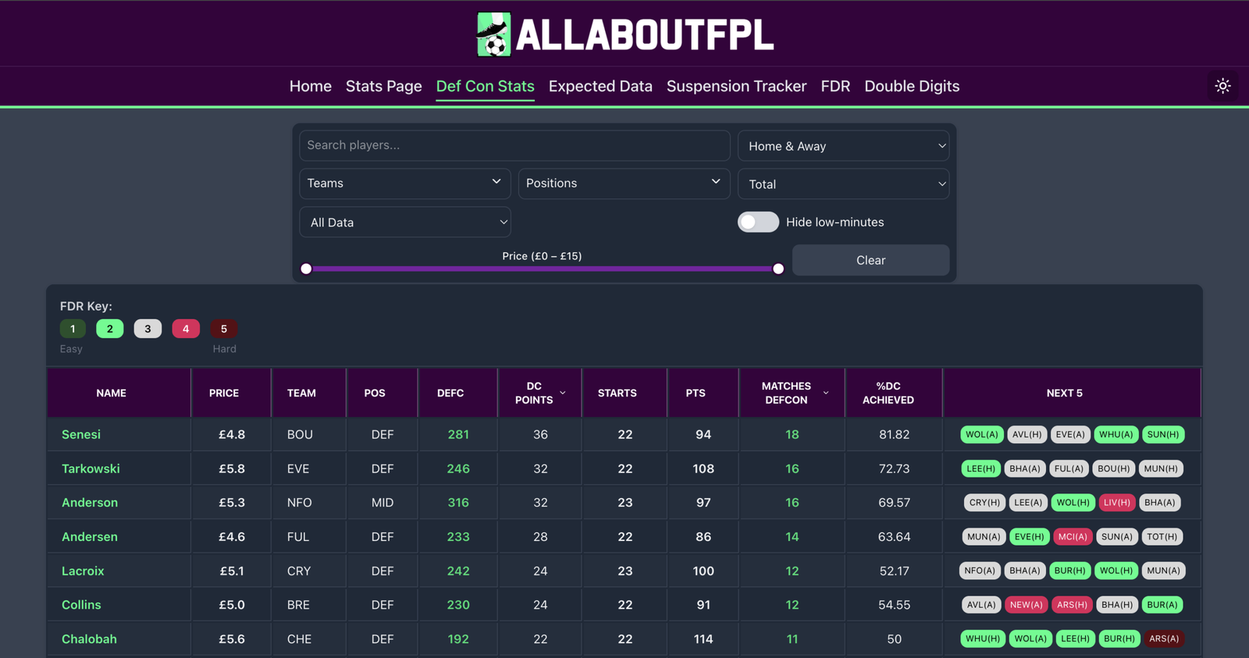Viewport: 1249px width, 658px height.
Task: Sort by the PTS column header
Action: (703, 393)
